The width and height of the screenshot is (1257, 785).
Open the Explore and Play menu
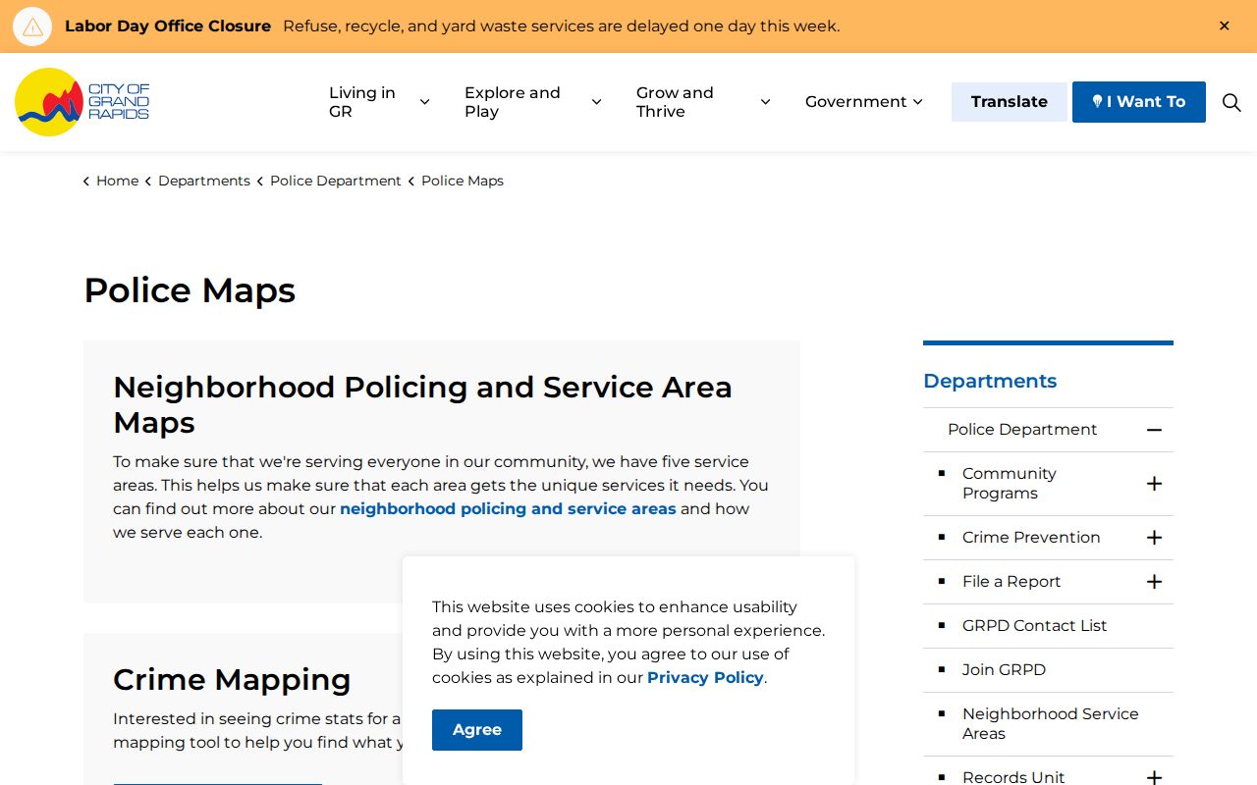pyautogui.click(x=533, y=102)
